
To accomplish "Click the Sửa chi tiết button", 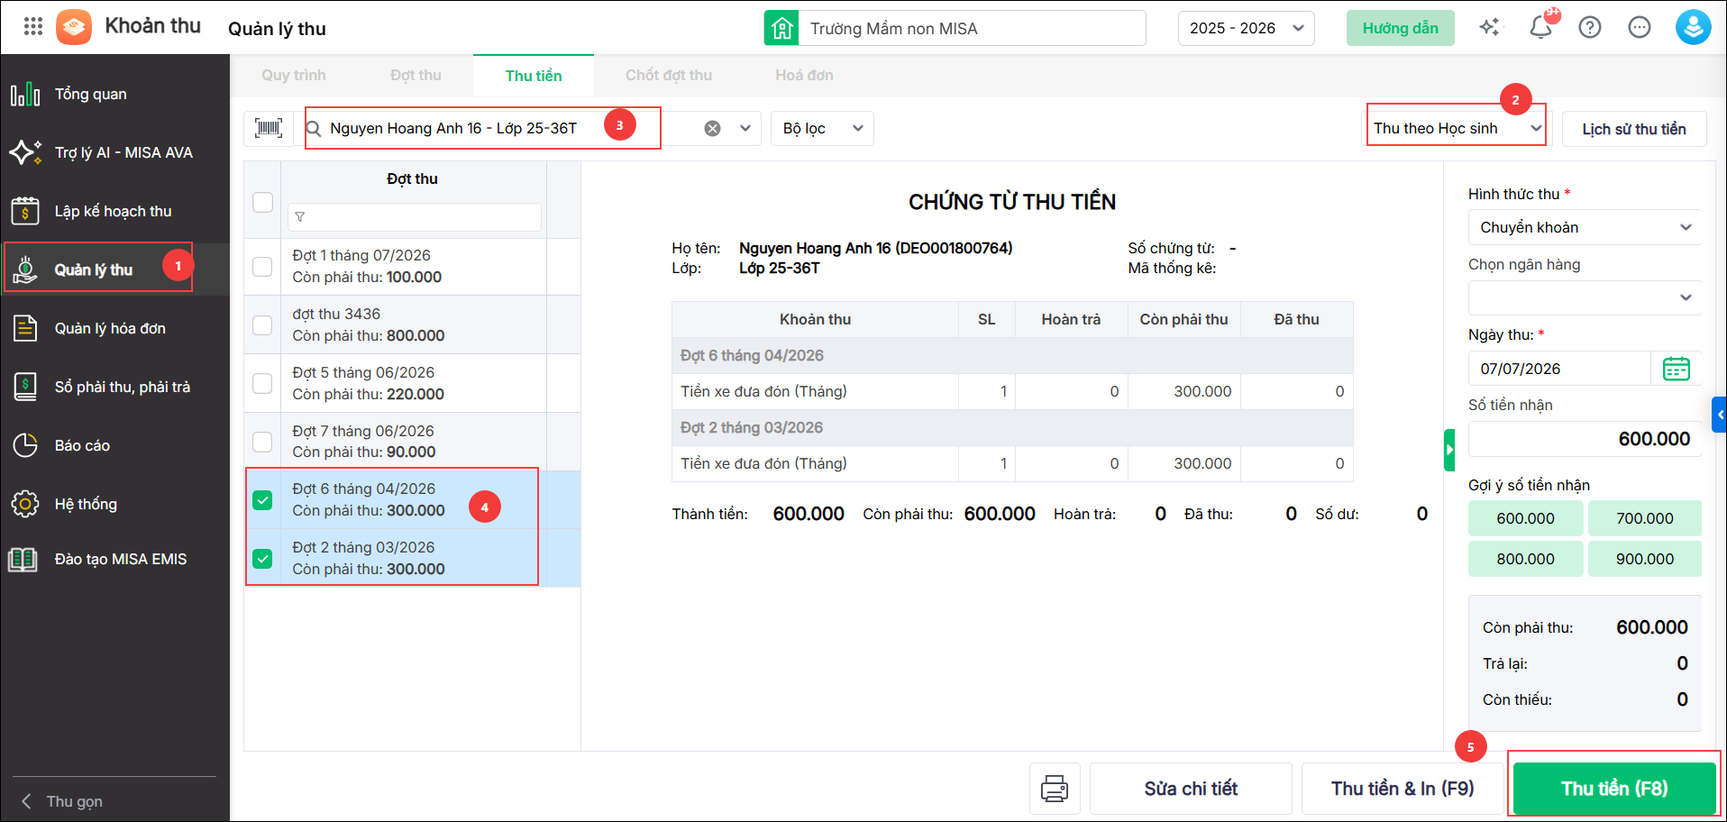I will [x=1191, y=789].
